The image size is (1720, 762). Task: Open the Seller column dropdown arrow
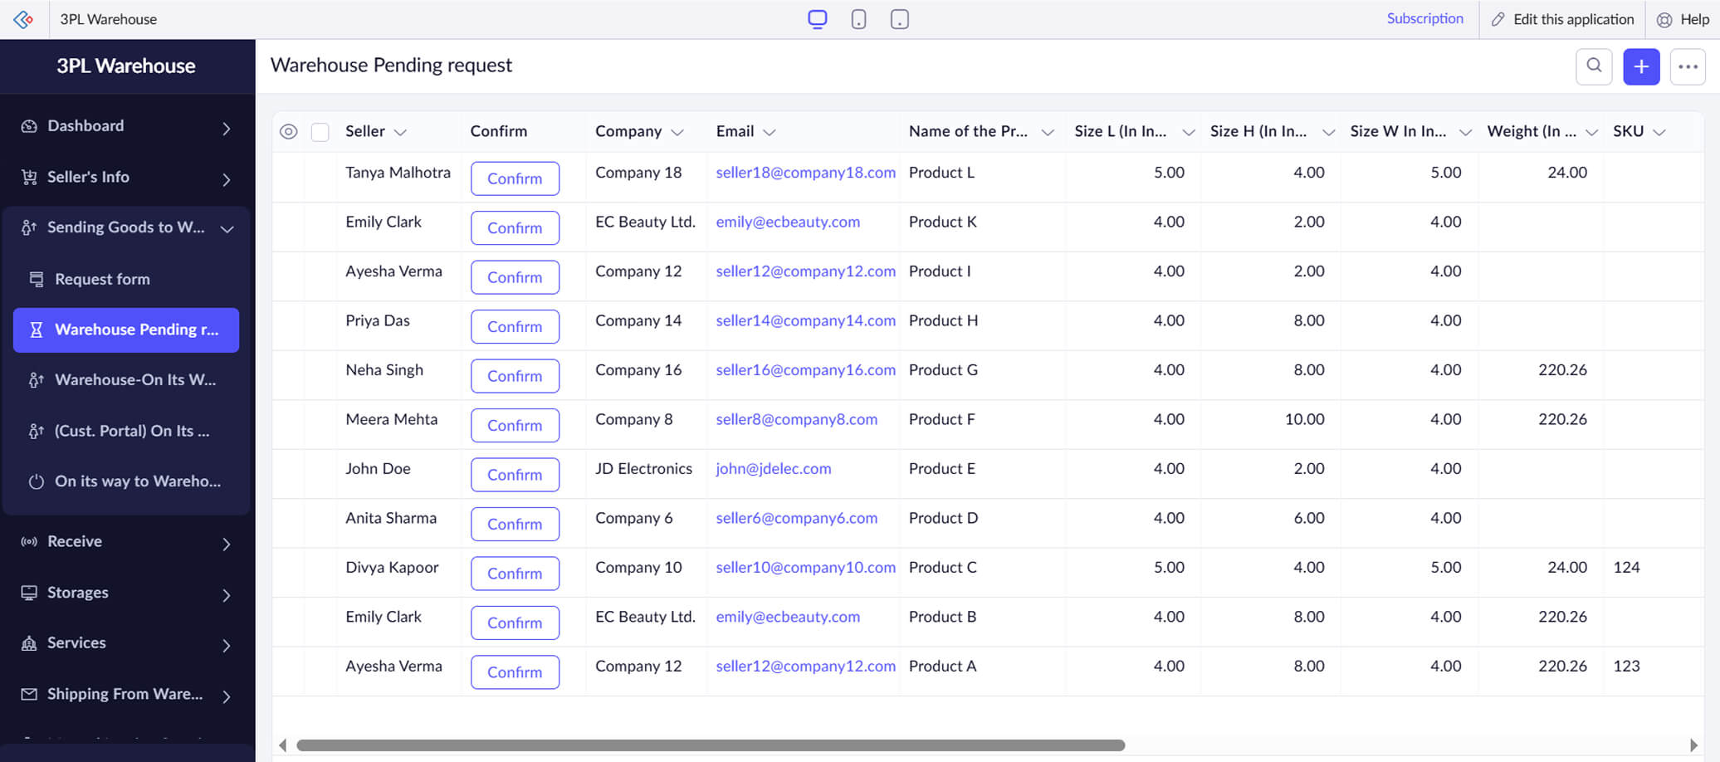pos(400,132)
